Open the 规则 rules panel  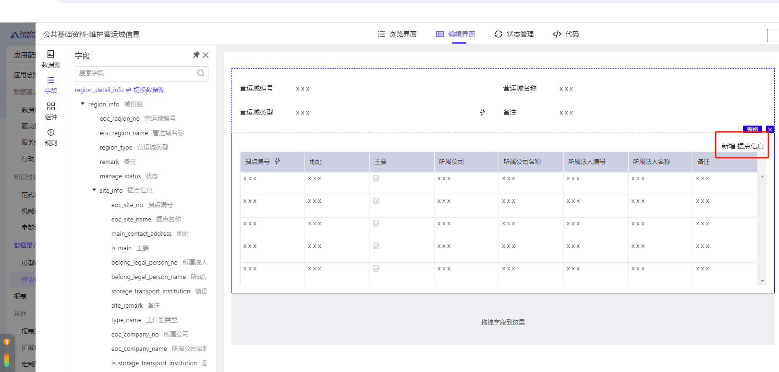pyautogui.click(x=51, y=137)
